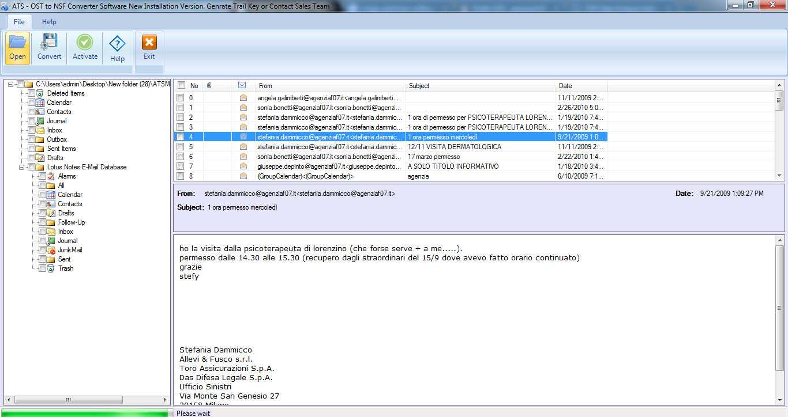Open the File menu
Image resolution: width=788 pixels, height=417 pixels.
(19, 21)
